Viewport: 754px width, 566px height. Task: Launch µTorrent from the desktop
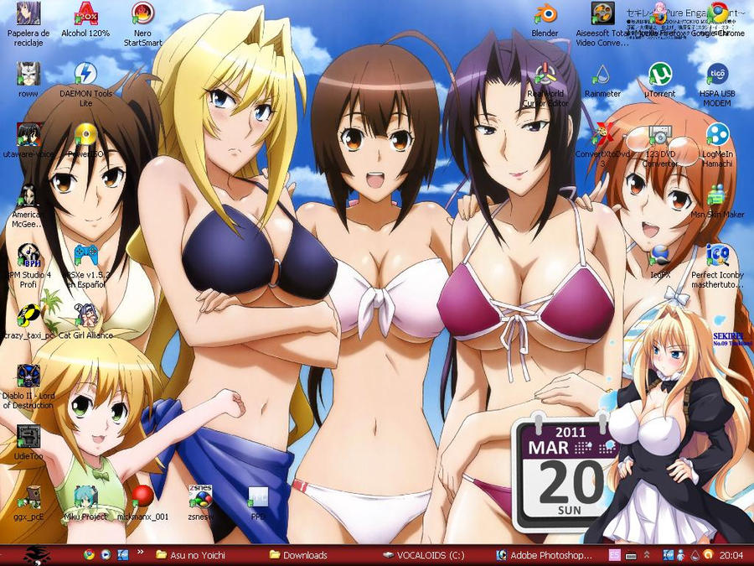[x=660, y=80]
